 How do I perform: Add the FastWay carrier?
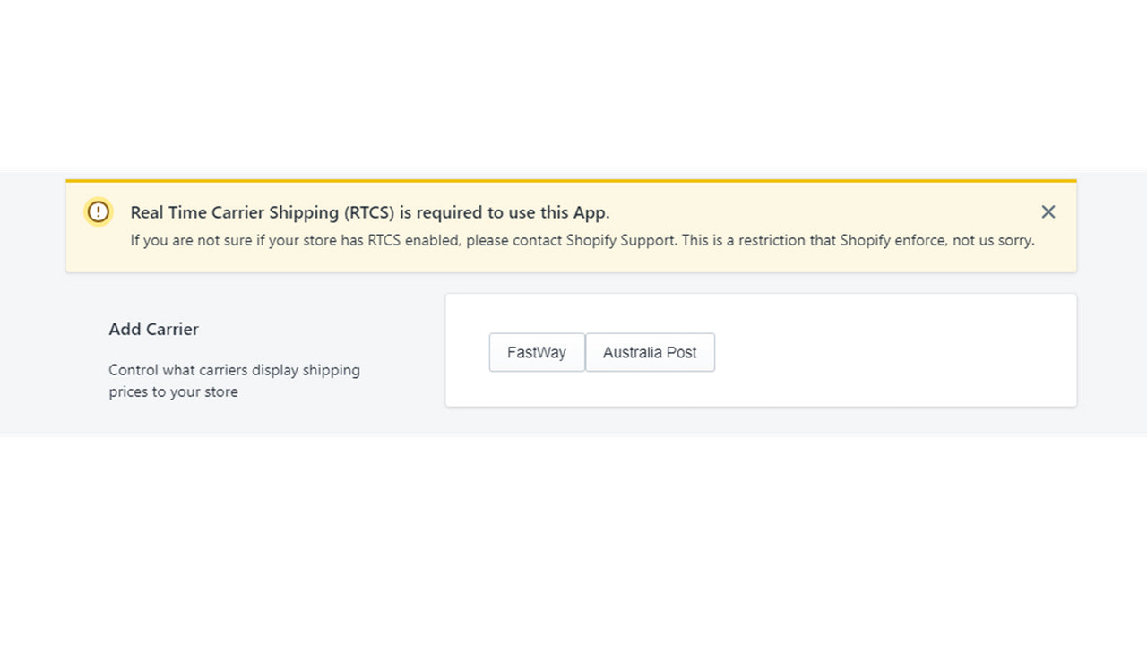pyautogui.click(x=536, y=353)
